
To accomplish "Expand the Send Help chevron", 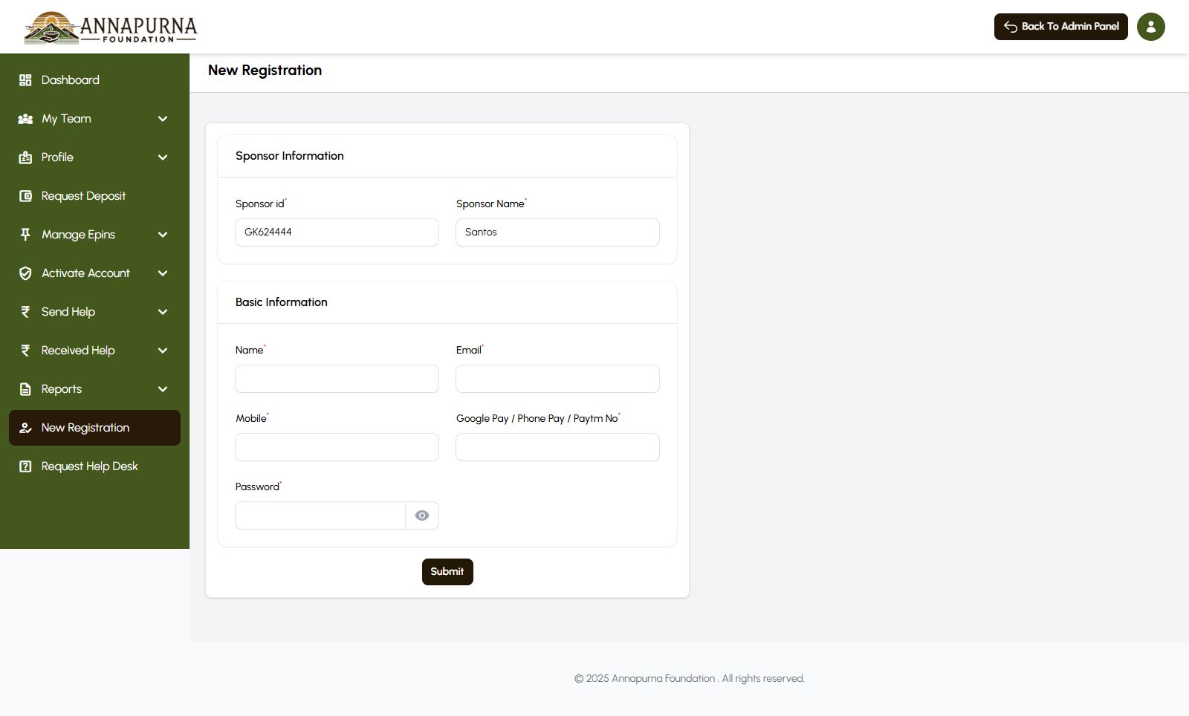I will click(163, 312).
